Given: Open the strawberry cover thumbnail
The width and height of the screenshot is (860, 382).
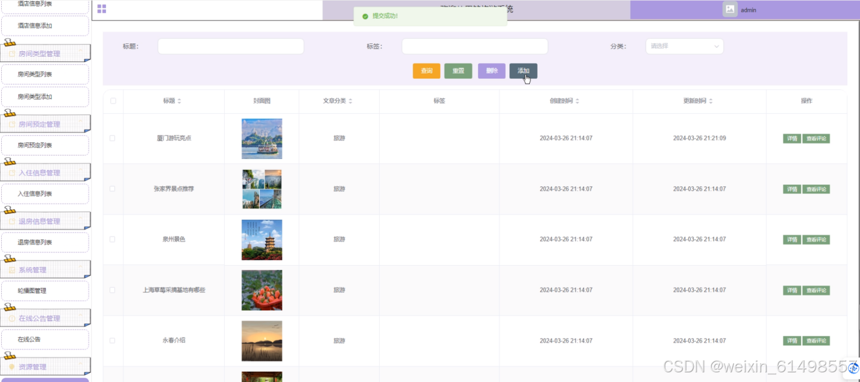Looking at the screenshot, I should [262, 290].
